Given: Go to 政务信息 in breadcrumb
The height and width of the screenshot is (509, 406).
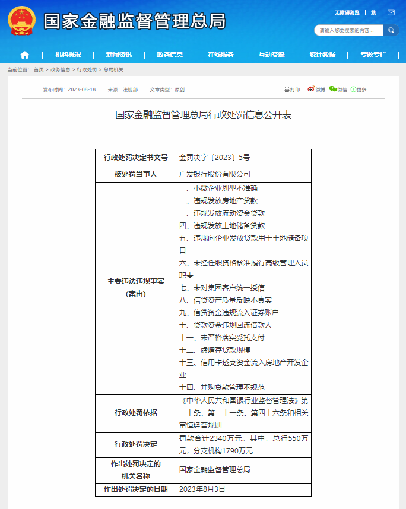Looking at the screenshot, I should click(x=60, y=69).
